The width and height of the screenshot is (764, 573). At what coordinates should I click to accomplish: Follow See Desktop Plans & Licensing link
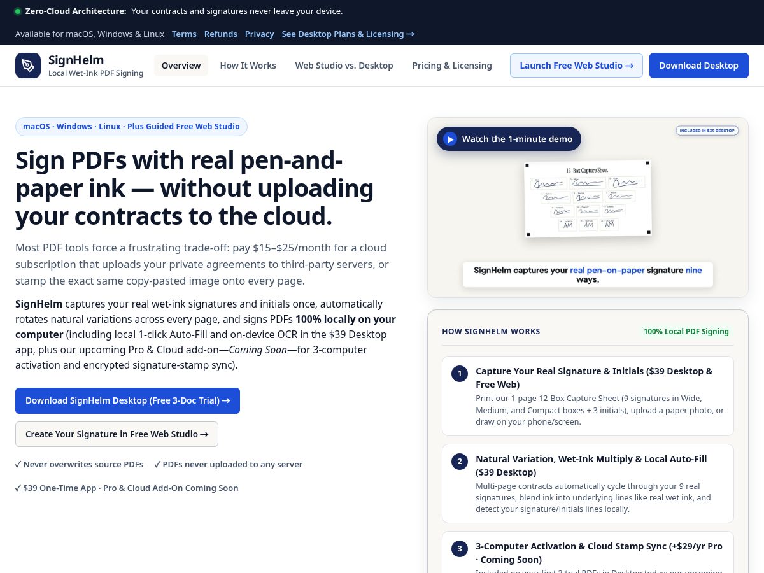348,34
